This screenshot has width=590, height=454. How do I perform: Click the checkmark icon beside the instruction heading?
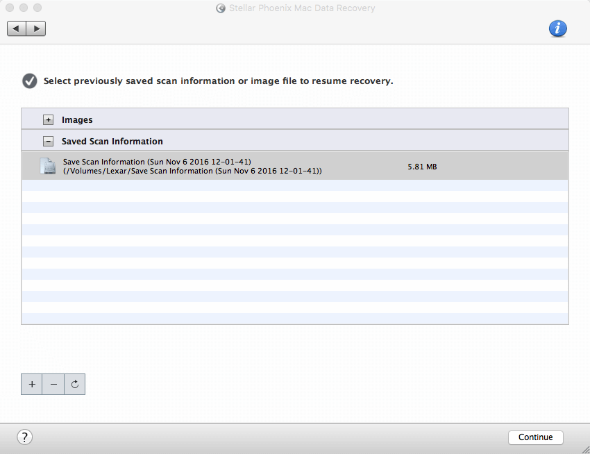[x=30, y=81]
